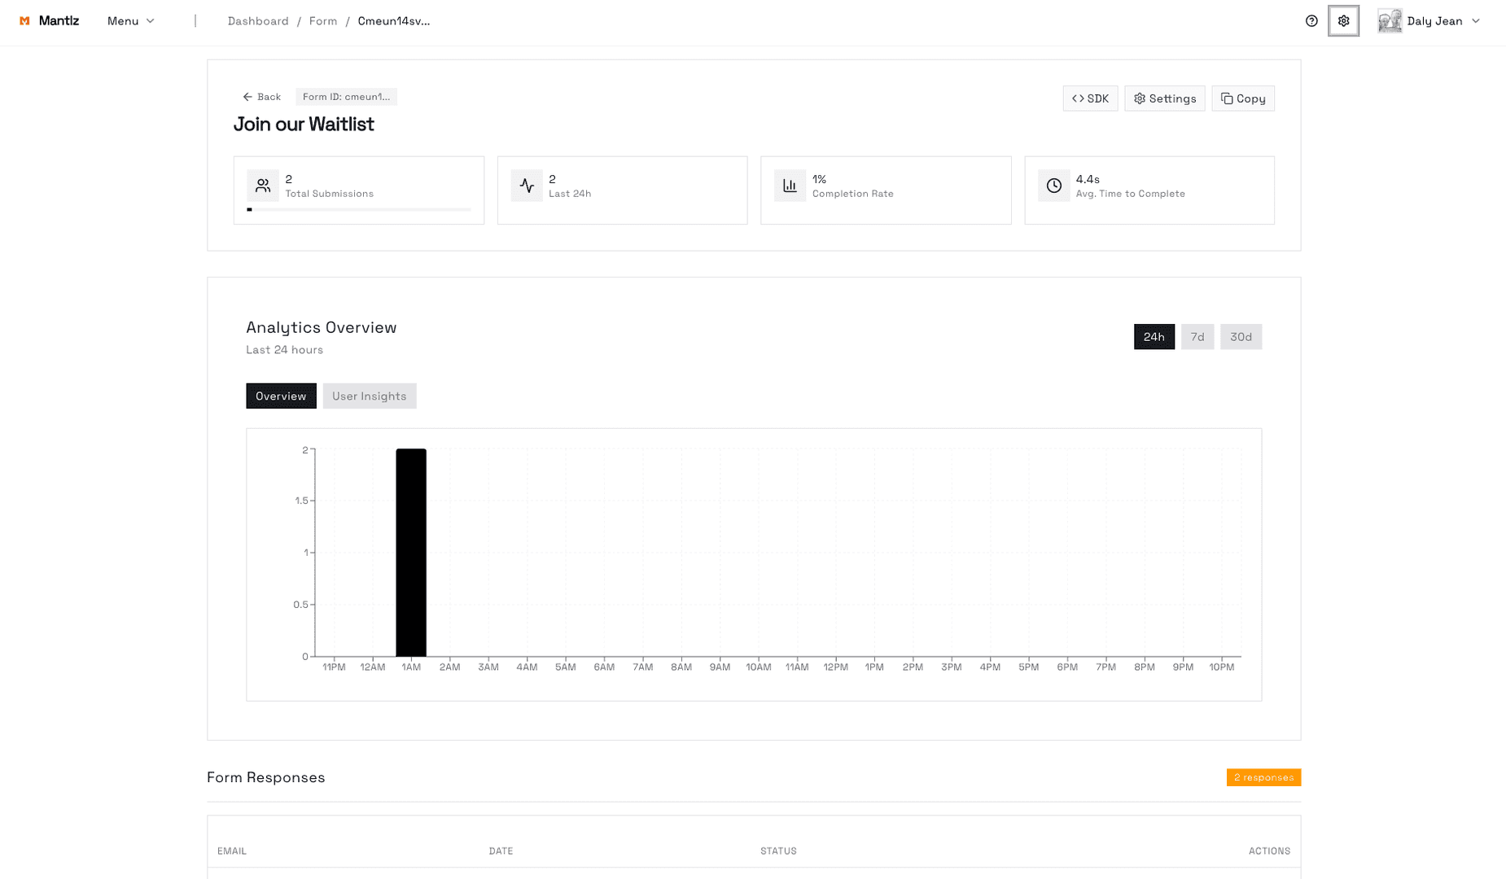Click the Total Submissions people icon

click(262, 186)
